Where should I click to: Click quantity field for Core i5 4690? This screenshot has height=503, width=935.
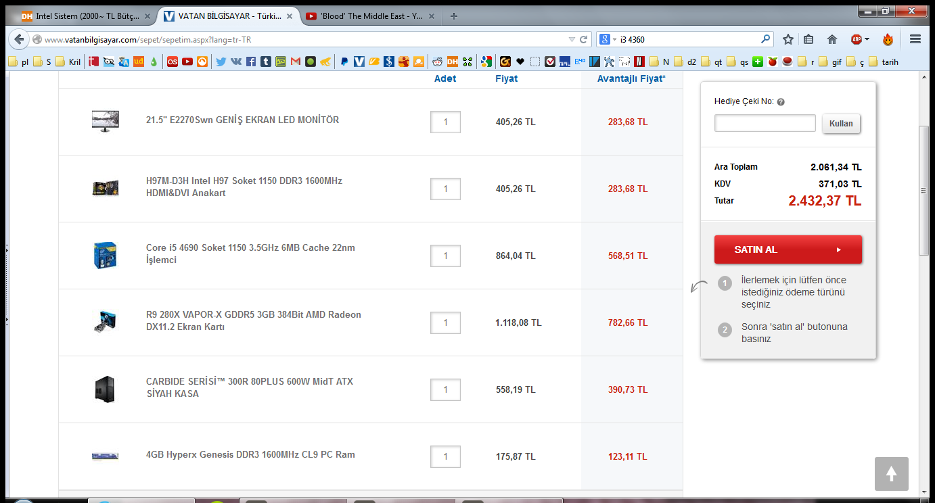coord(445,256)
